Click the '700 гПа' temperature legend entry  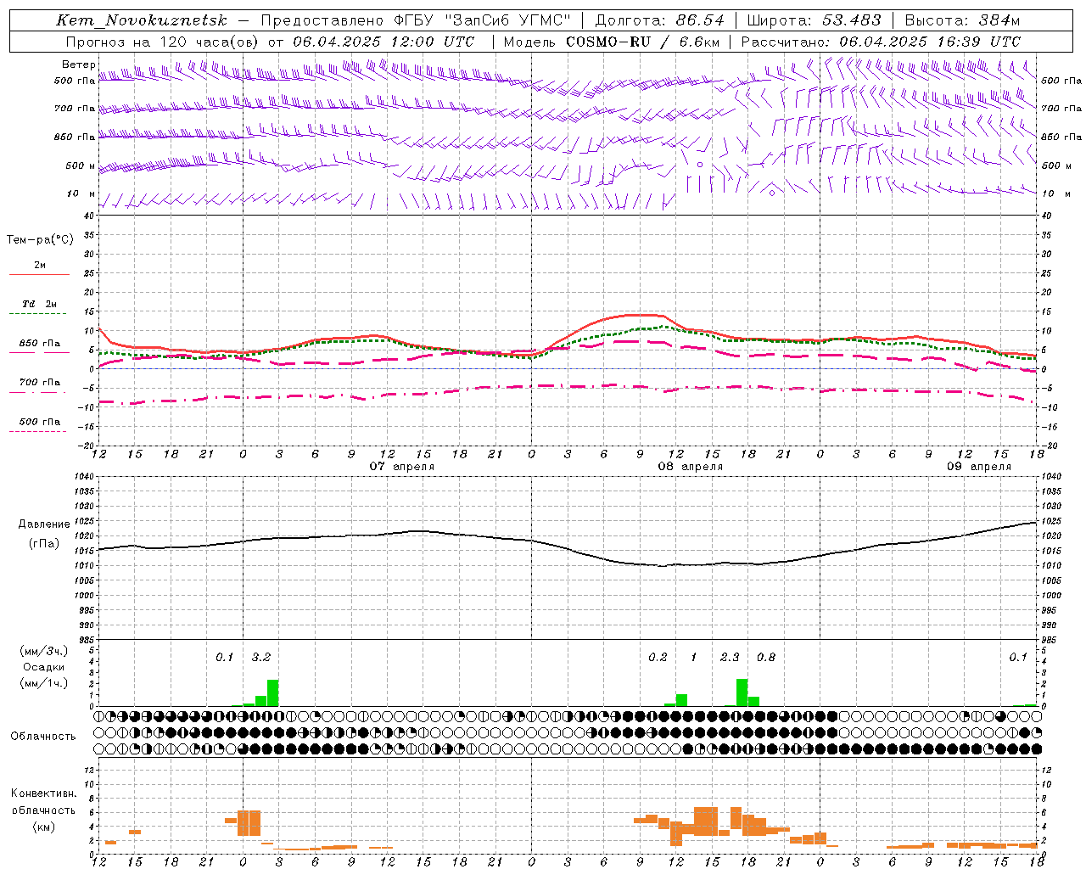pyautogui.click(x=40, y=382)
